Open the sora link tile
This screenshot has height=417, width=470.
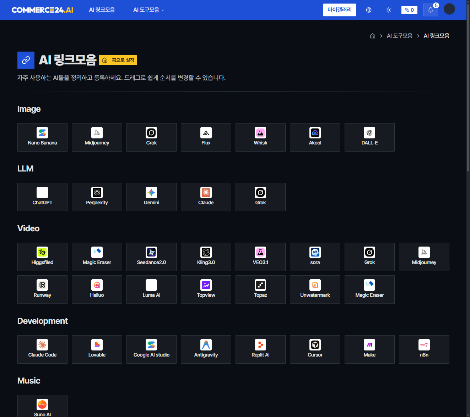pyautogui.click(x=315, y=257)
